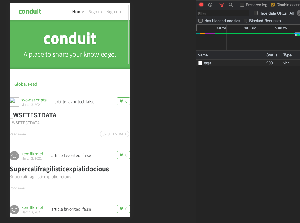
Task: Sort requests by Status column
Action: tap(273, 55)
